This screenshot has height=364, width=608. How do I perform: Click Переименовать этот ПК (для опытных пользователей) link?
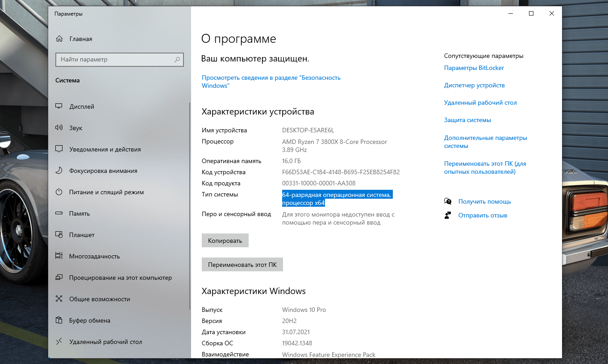point(485,168)
